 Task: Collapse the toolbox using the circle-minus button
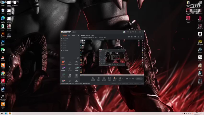78,58
